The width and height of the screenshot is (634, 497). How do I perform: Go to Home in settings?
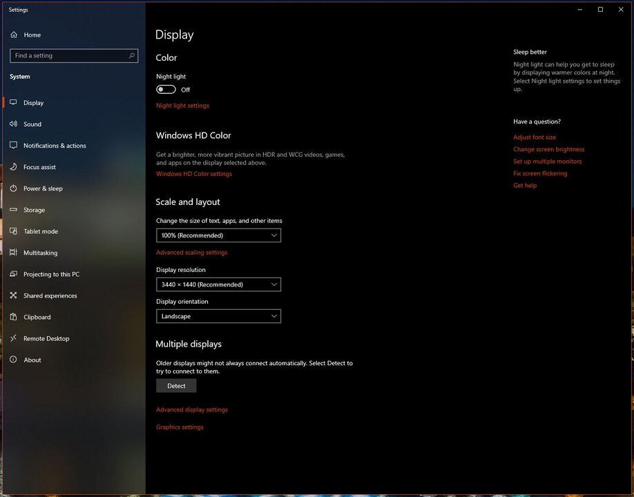[73, 35]
